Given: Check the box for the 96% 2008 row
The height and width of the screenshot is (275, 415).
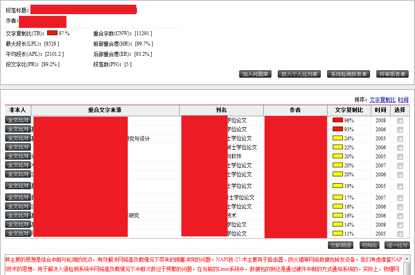Looking at the screenshot, I should (400, 121).
